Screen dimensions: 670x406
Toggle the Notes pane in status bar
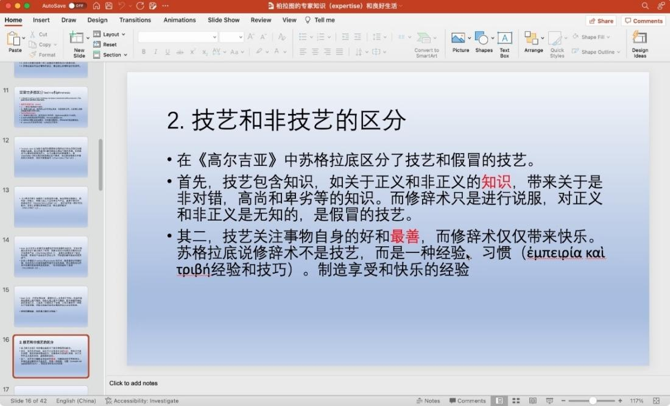428,401
